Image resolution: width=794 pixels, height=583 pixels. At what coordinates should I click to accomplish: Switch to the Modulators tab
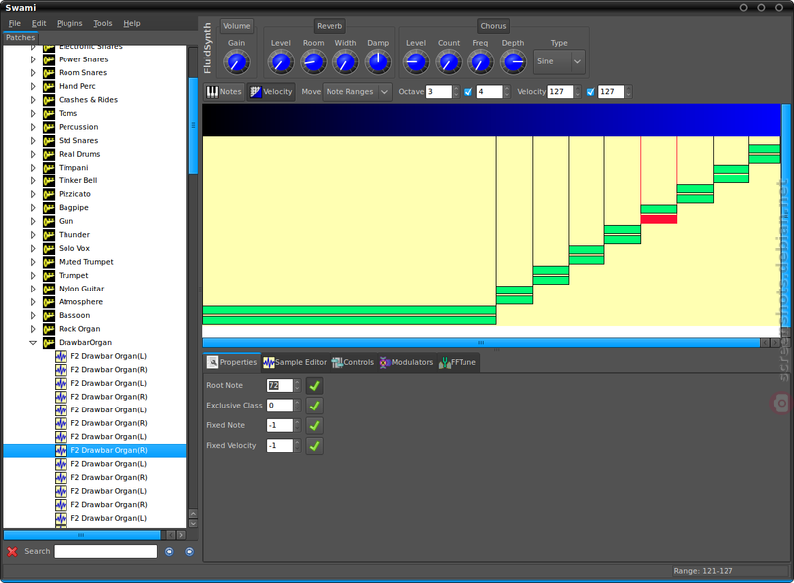click(407, 362)
